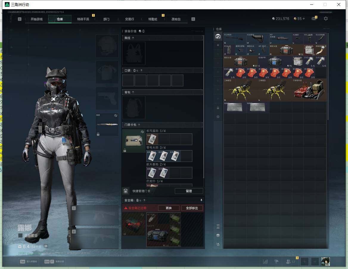348x269 pixels.
Task: Click the 胸挂 help question mark
Action: point(133,38)
